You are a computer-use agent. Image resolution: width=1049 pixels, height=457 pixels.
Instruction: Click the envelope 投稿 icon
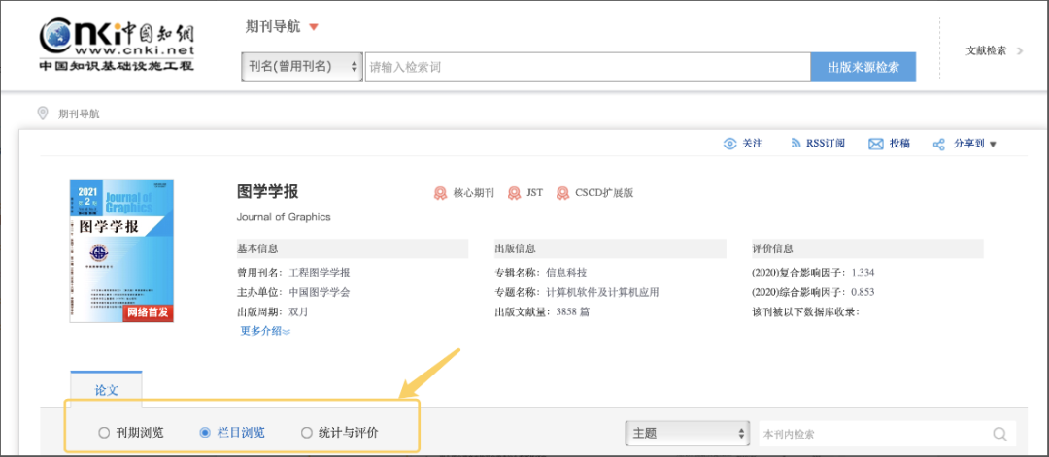pyautogui.click(x=876, y=145)
